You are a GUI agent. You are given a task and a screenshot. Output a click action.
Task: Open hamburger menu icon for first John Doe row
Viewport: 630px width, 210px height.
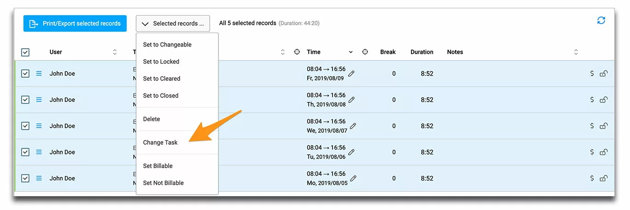tap(39, 74)
